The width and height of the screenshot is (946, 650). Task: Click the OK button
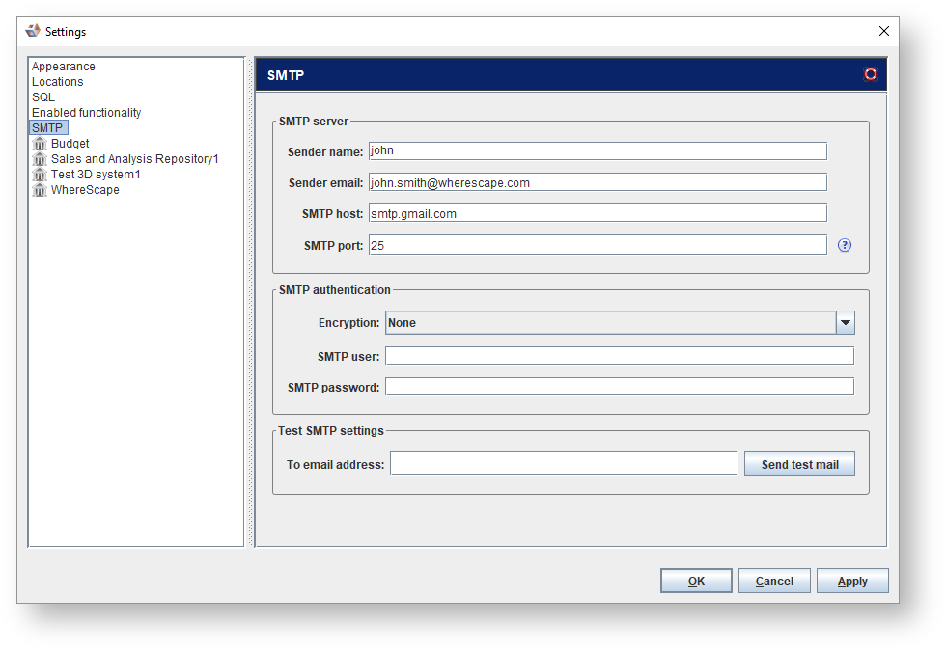(696, 582)
